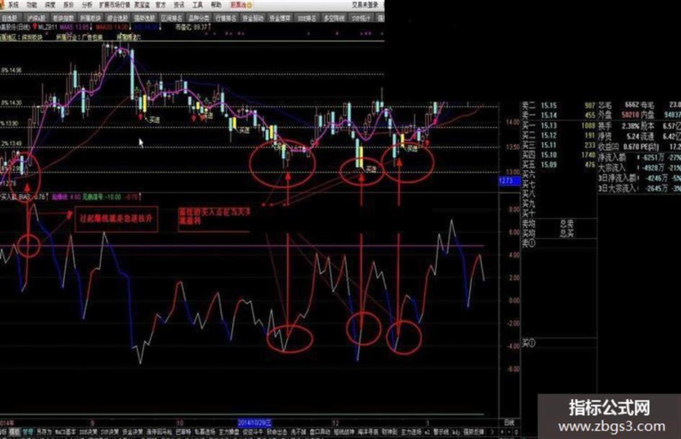This screenshot has height=439, width=681.
Task: Open the 帮助 menu
Action: pyautogui.click(x=216, y=5)
